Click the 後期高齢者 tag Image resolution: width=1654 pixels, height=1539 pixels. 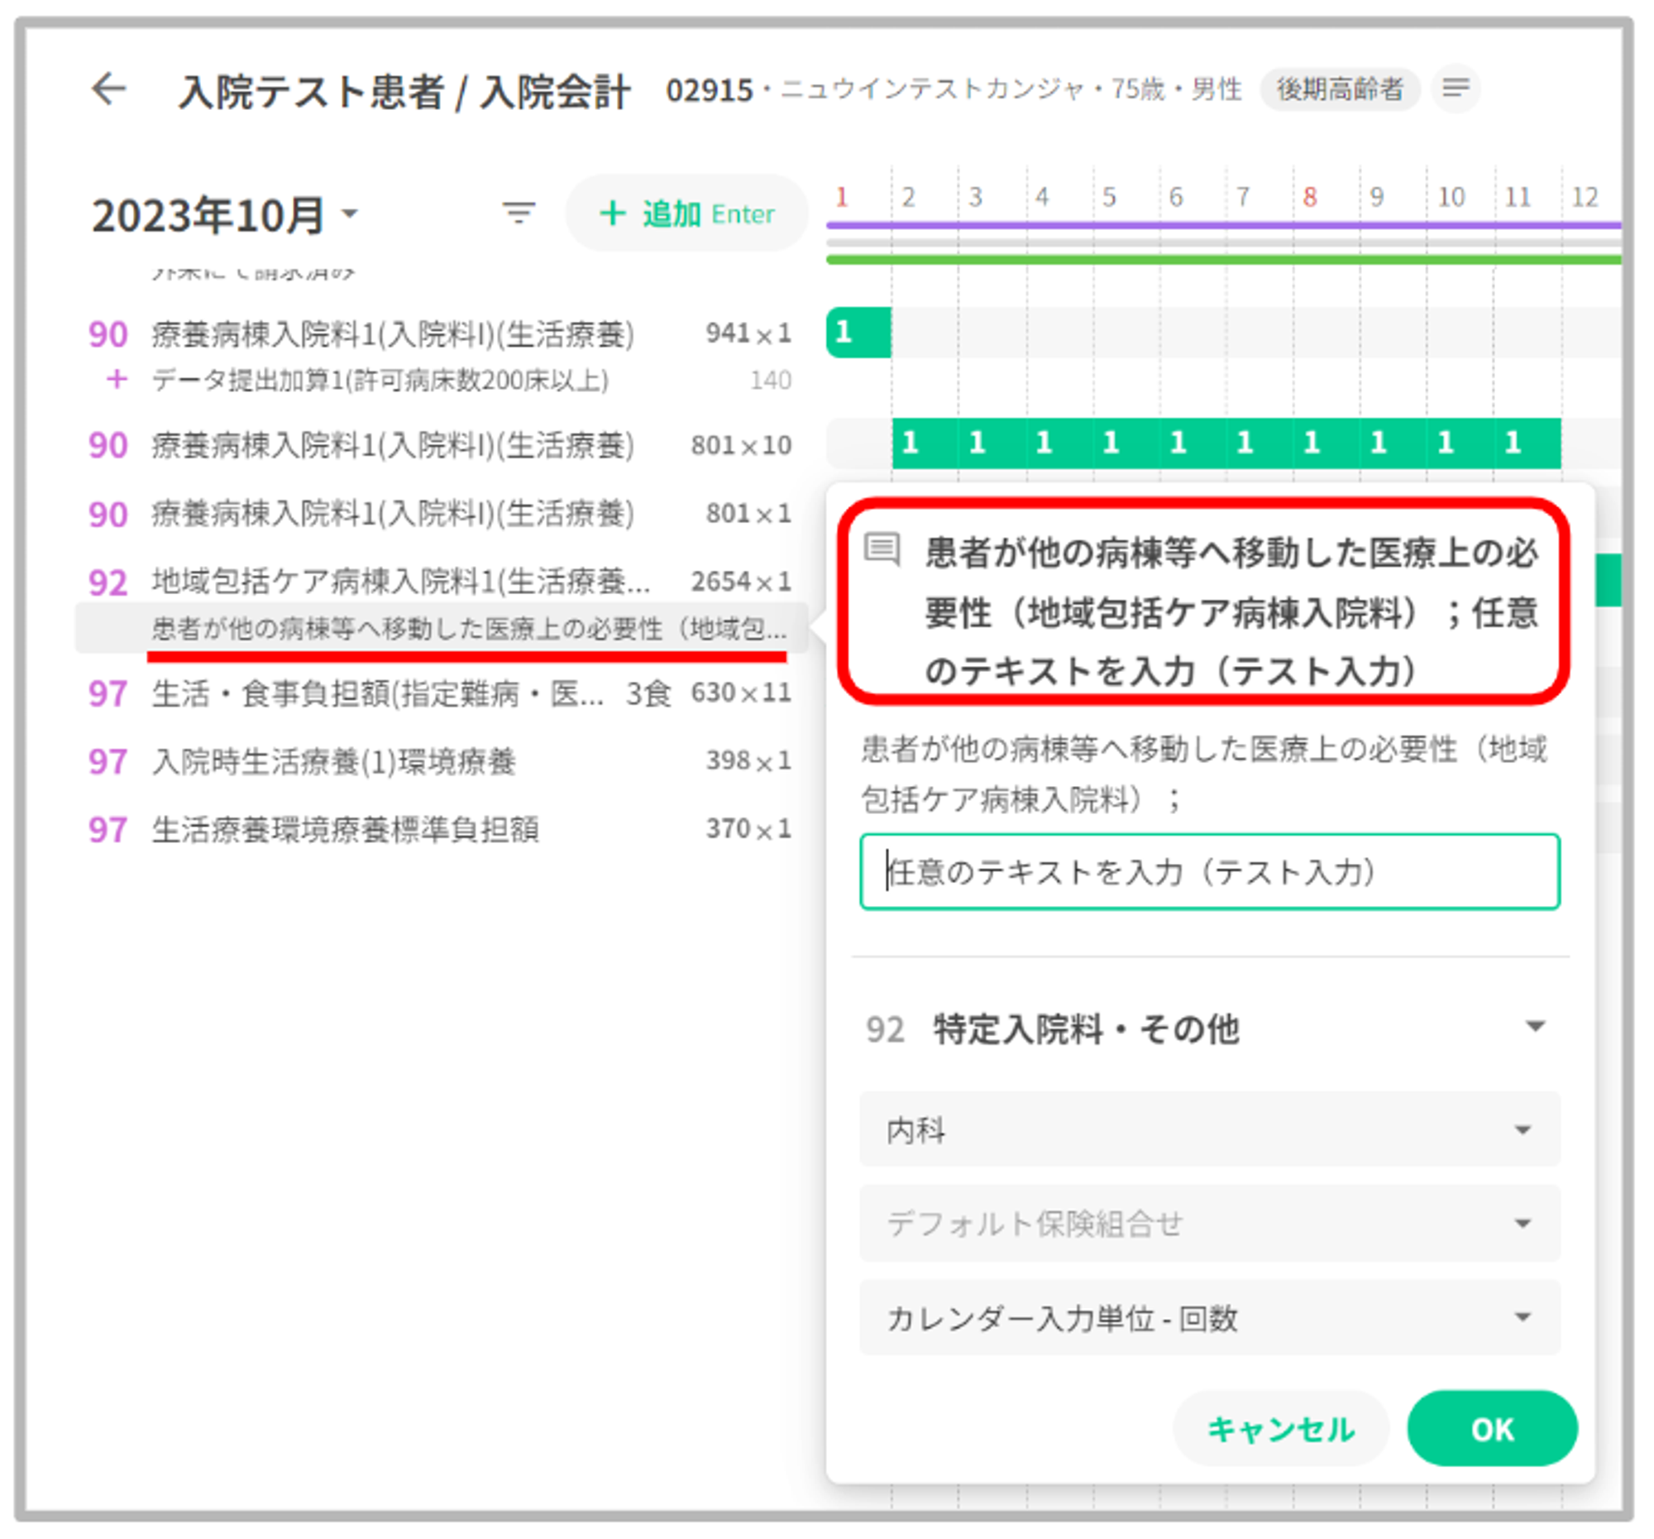(x=1340, y=89)
